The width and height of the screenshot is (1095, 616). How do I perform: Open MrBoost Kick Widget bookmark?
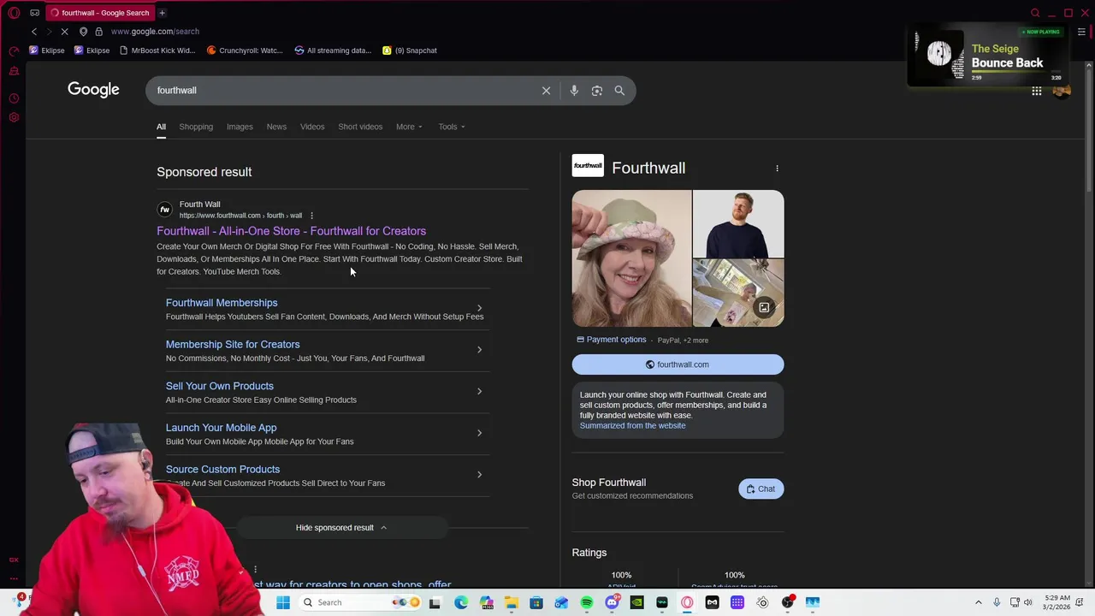157,50
